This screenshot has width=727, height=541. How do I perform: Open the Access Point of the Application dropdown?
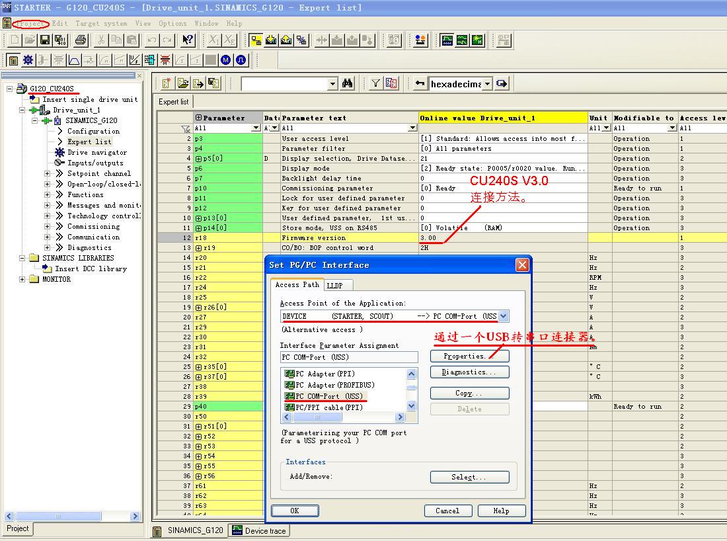point(504,316)
